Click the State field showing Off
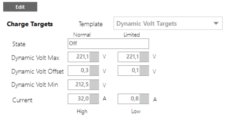The height and width of the screenshot is (117, 229). 108,44
